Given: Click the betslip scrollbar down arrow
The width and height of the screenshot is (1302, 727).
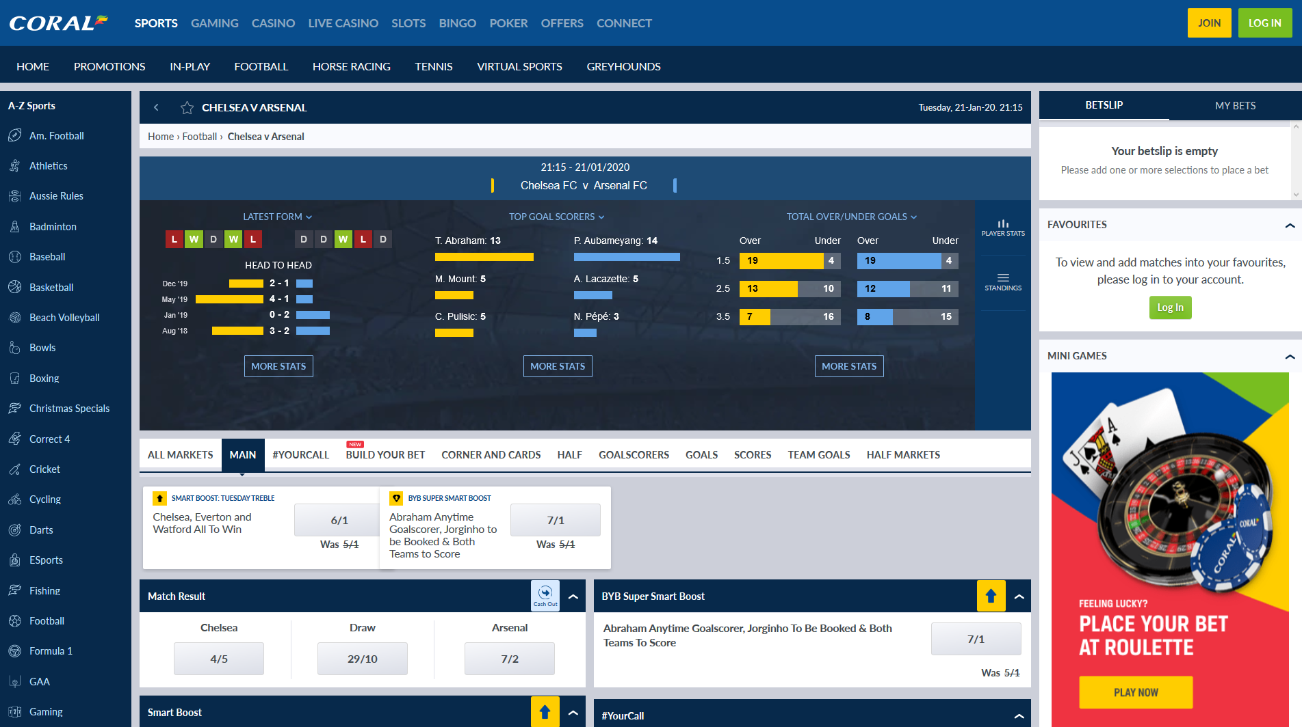Looking at the screenshot, I should coord(1296,194).
